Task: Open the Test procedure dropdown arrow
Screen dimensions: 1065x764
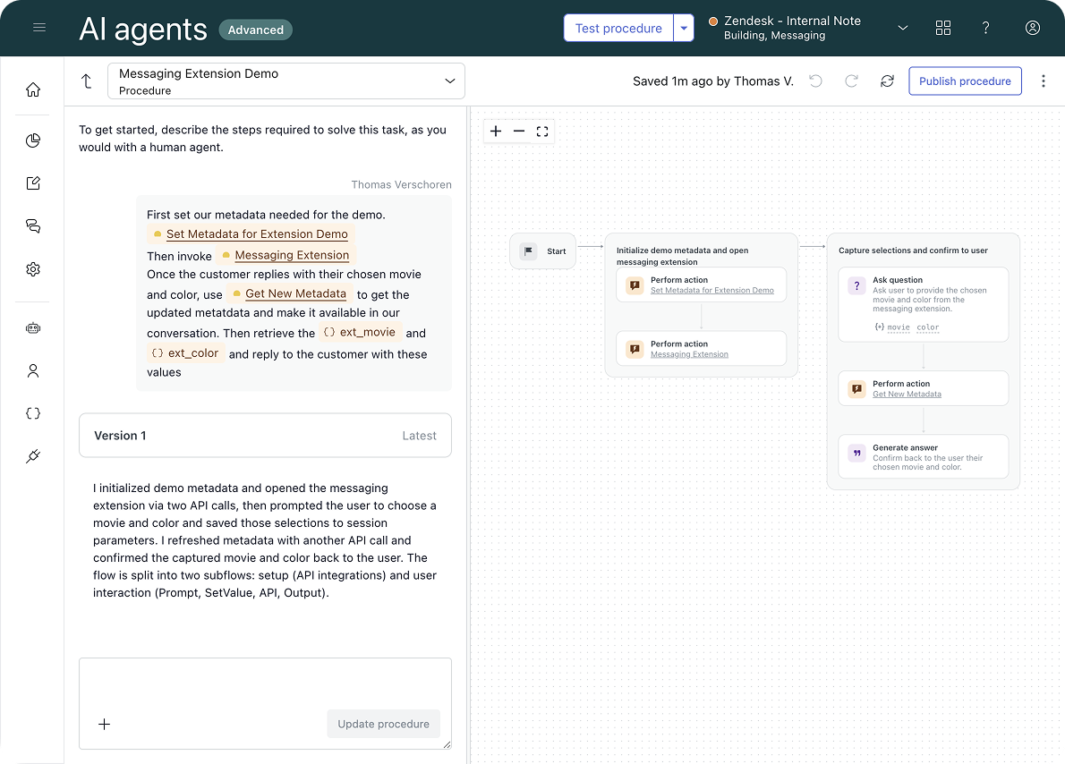Action: [684, 28]
